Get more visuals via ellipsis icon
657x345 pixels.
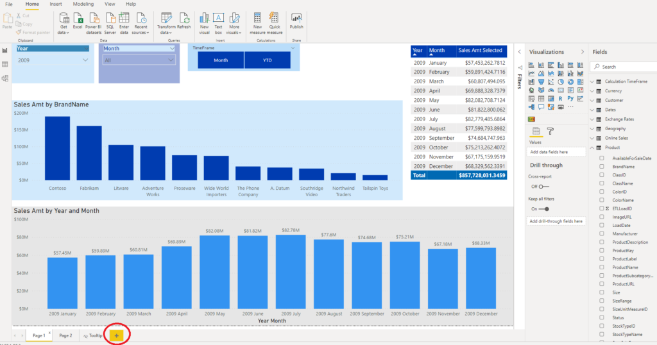(570, 106)
